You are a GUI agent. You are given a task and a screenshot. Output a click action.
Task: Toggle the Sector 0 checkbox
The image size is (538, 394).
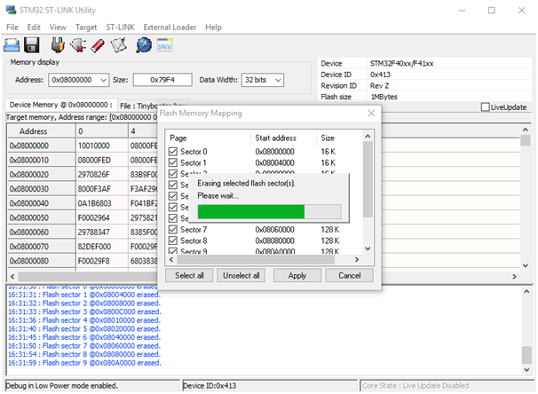(x=173, y=152)
